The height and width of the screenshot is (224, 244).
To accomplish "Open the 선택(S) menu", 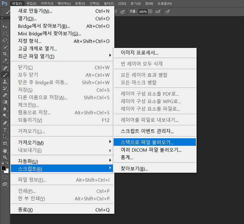I will pyautogui.click(x=94, y=3).
